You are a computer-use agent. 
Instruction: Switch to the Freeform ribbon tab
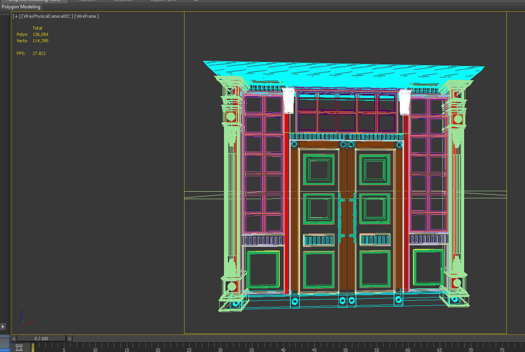[87, 1]
